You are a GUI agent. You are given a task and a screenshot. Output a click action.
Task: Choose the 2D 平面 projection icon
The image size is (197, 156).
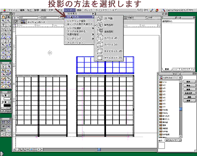[100, 18]
